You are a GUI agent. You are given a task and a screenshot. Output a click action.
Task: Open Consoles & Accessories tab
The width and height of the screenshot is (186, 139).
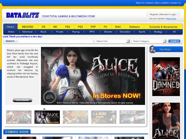[x=163, y=27]
